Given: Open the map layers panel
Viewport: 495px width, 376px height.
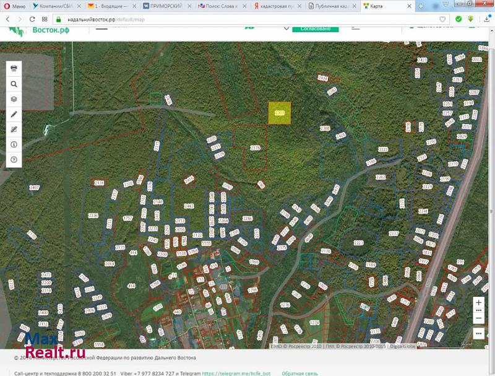Looking at the screenshot, I should [x=14, y=99].
